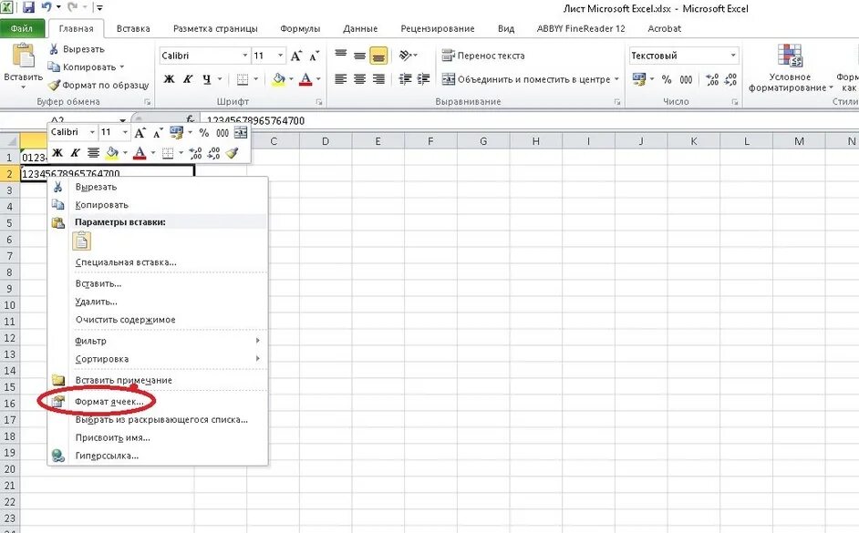
Task: Toggle bold (Ж) in the mini toolbar
Action: (57, 153)
